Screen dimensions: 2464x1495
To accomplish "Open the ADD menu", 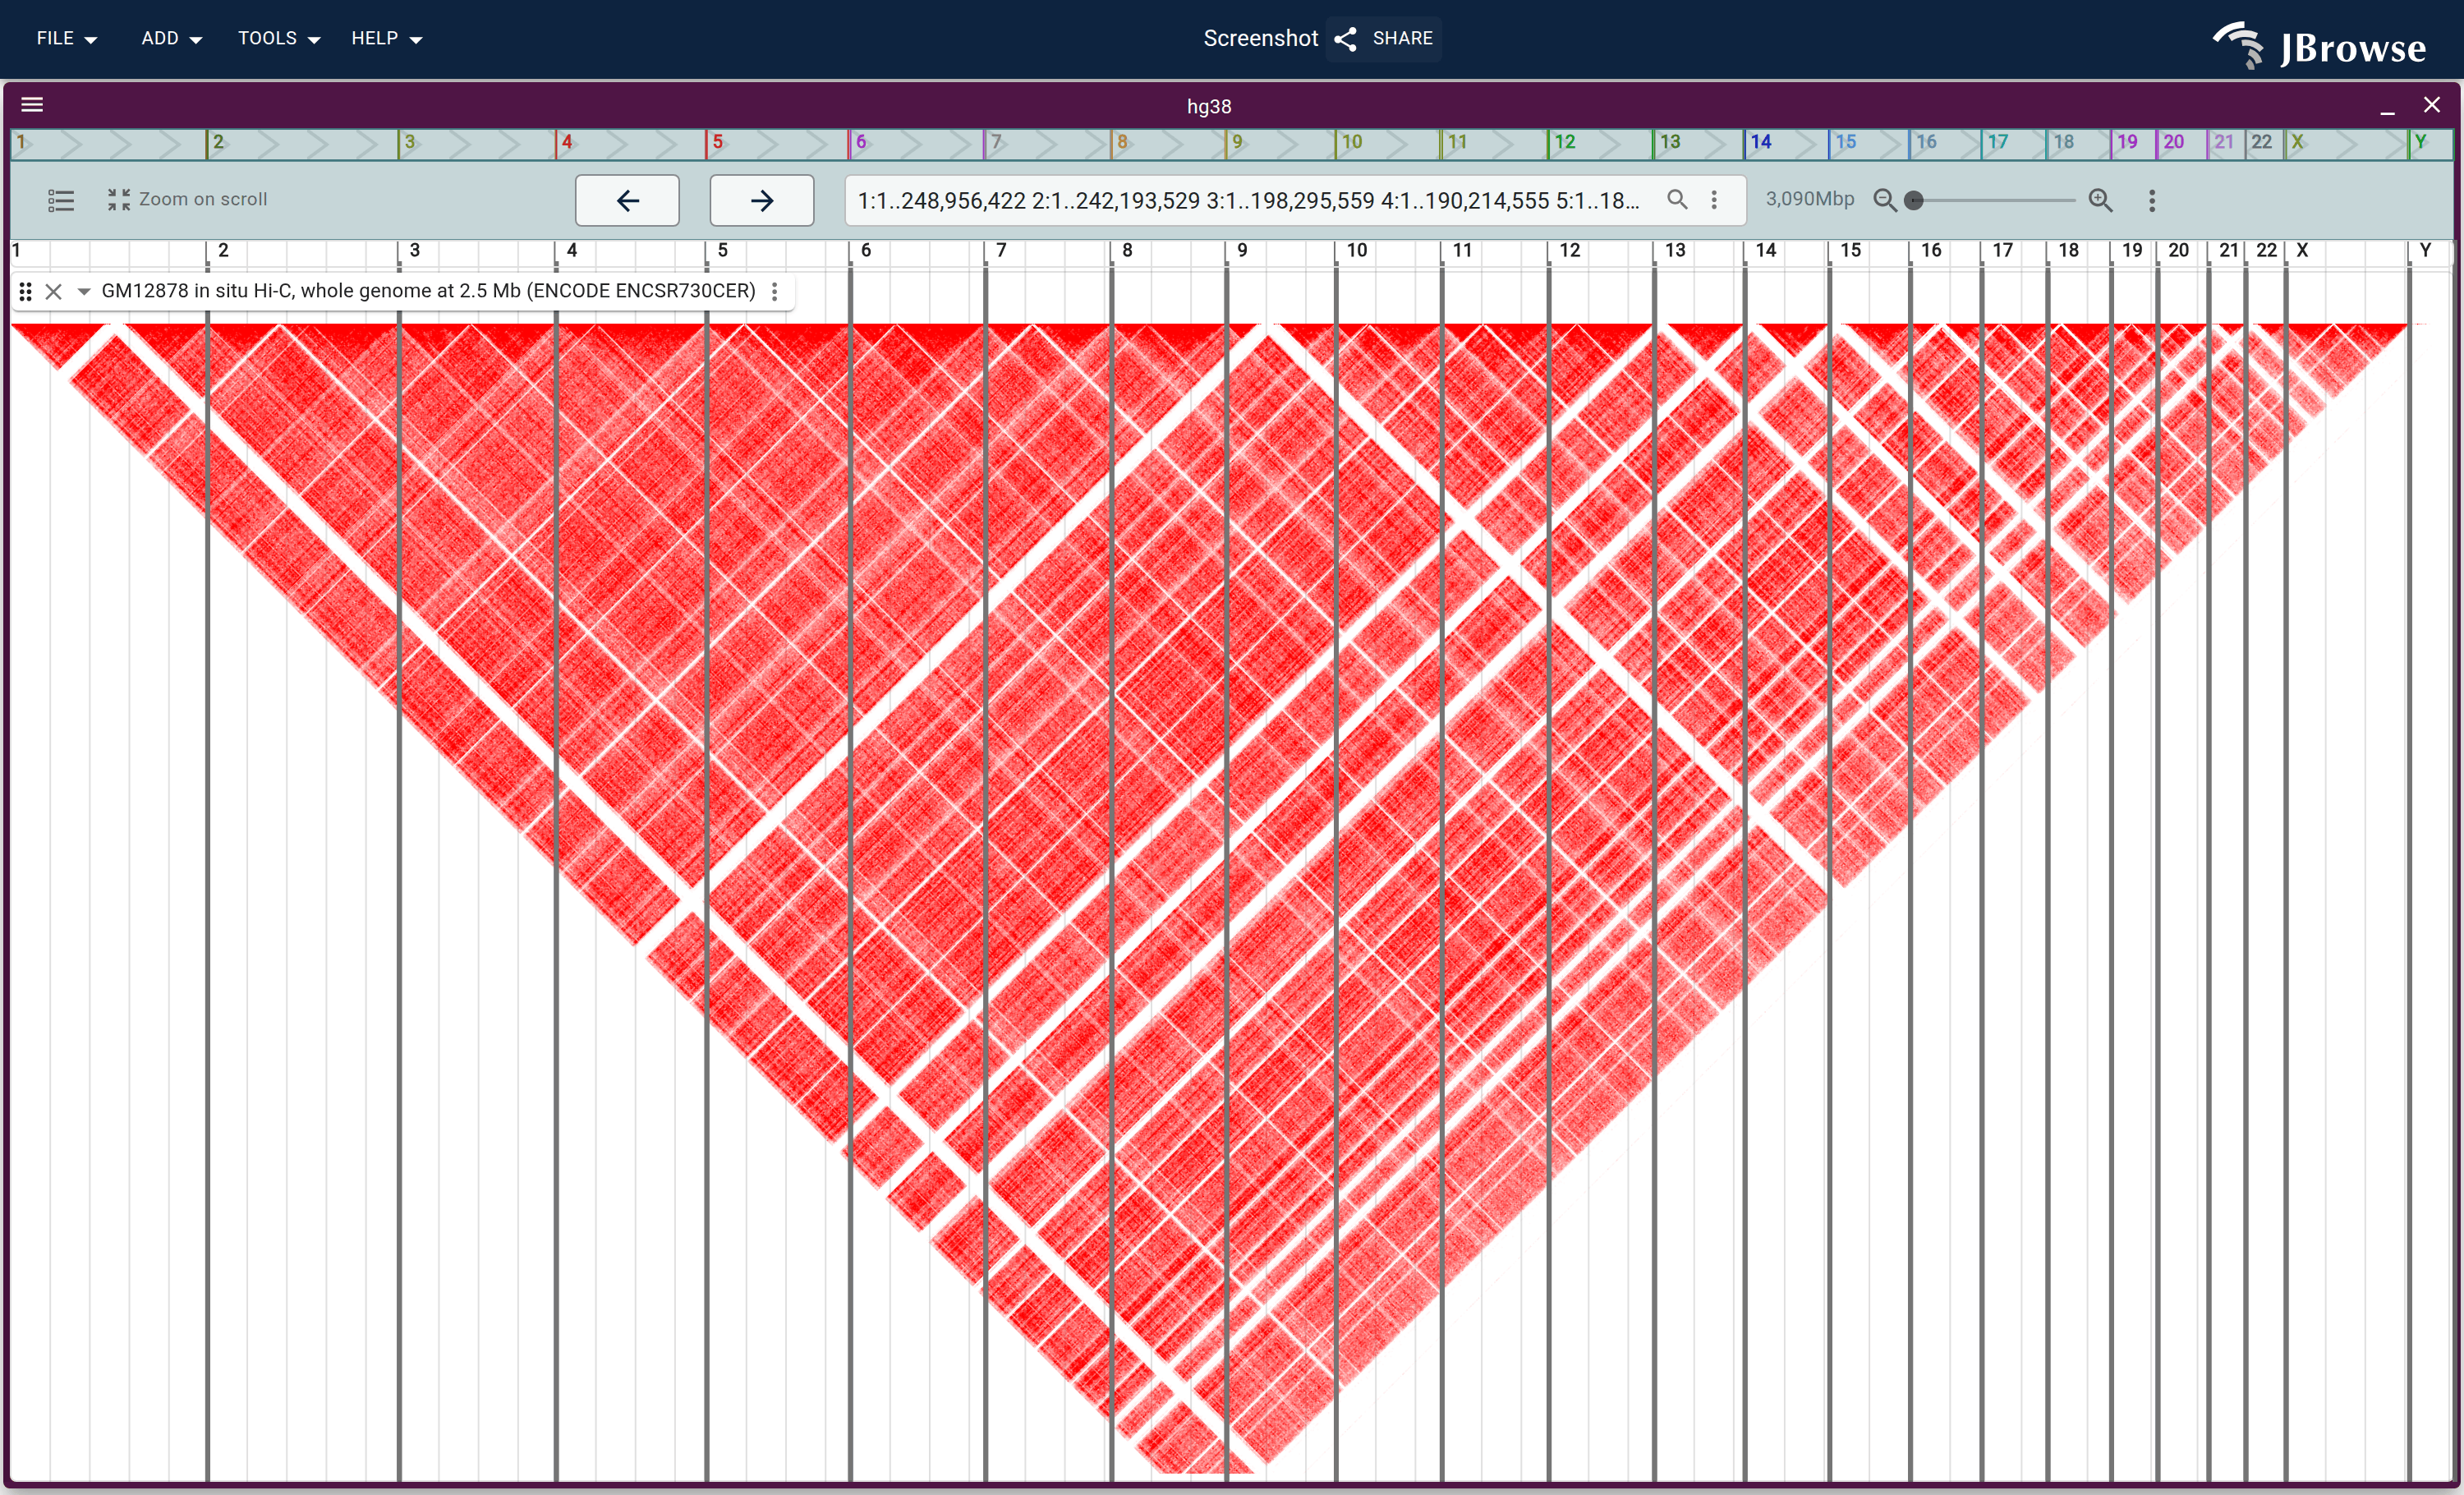I will (171, 38).
